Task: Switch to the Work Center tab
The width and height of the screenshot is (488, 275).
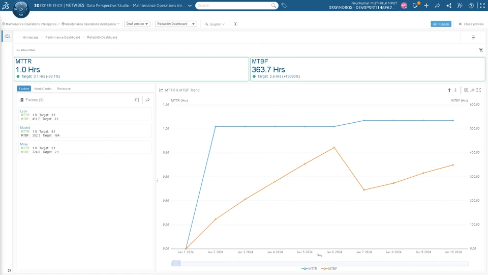Action: [x=43, y=89]
